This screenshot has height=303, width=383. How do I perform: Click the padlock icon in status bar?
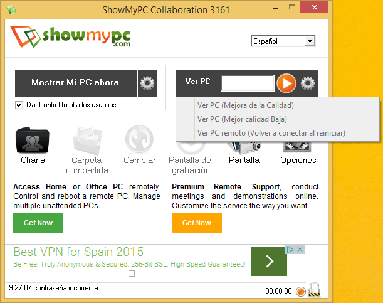click(315, 290)
